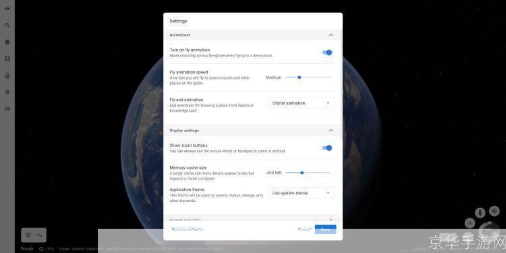This screenshot has width=506, height=253.
Task: Open the Application theme dropdown
Action: click(x=301, y=193)
